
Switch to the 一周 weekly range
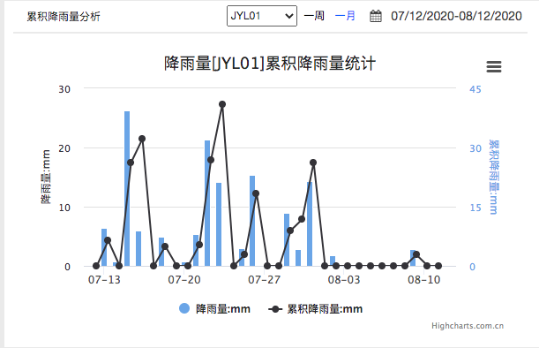[x=314, y=16]
